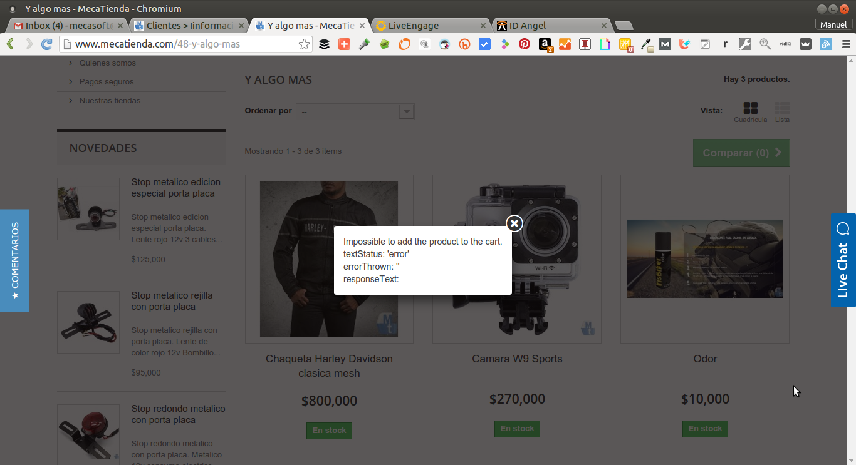Click 'Mostrando 1 - 3 de 3 items' text
Image resolution: width=856 pixels, height=465 pixels.
click(293, 151)
